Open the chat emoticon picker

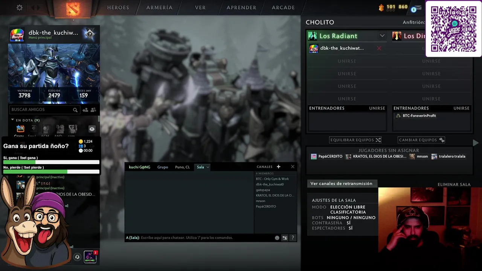(277, 238)
